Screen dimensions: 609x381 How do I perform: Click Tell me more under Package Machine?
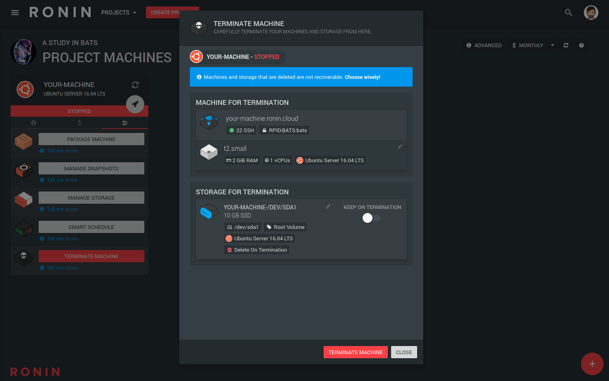[59, 151]
